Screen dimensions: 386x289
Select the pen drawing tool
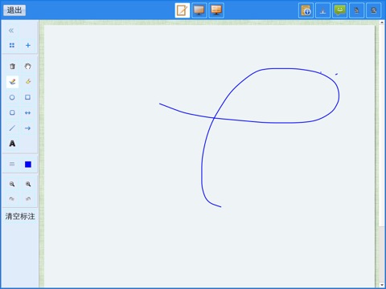[12, 82]
